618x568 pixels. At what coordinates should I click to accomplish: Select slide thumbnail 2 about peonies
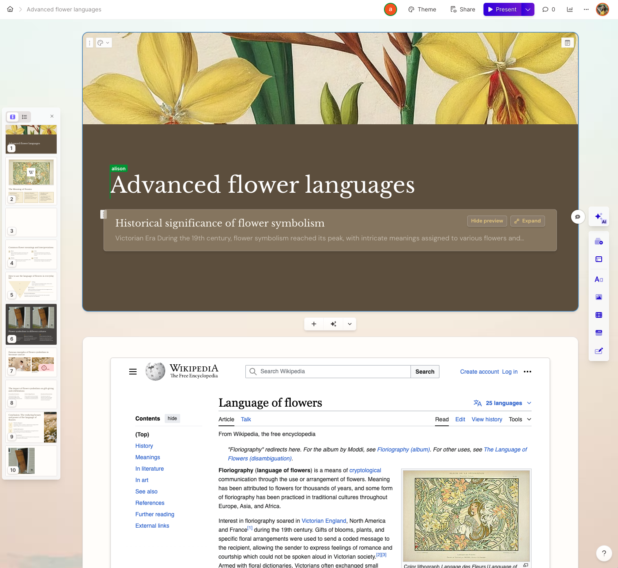(31, 181)
